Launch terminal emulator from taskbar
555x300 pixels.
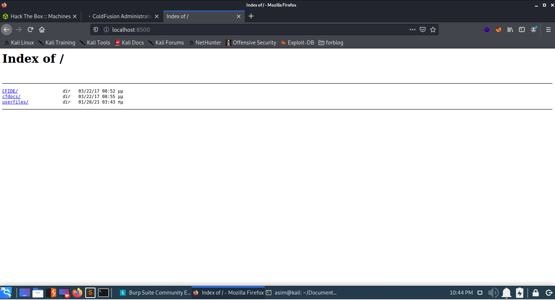[103, 293]
